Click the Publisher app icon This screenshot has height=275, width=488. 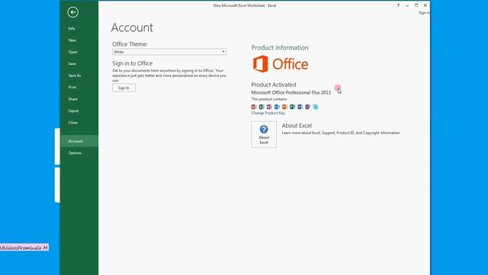292,107
